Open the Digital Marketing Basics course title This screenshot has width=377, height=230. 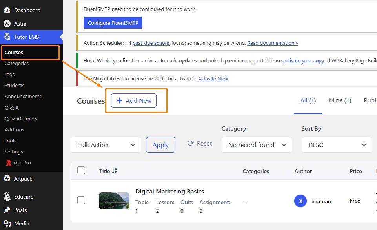tap(169, 192)
